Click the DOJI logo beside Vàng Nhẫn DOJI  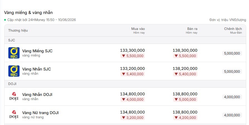pyautogui.click(x=14, y=96)
